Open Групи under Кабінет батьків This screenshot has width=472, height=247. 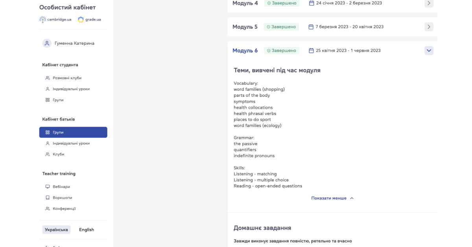[73, 132]
